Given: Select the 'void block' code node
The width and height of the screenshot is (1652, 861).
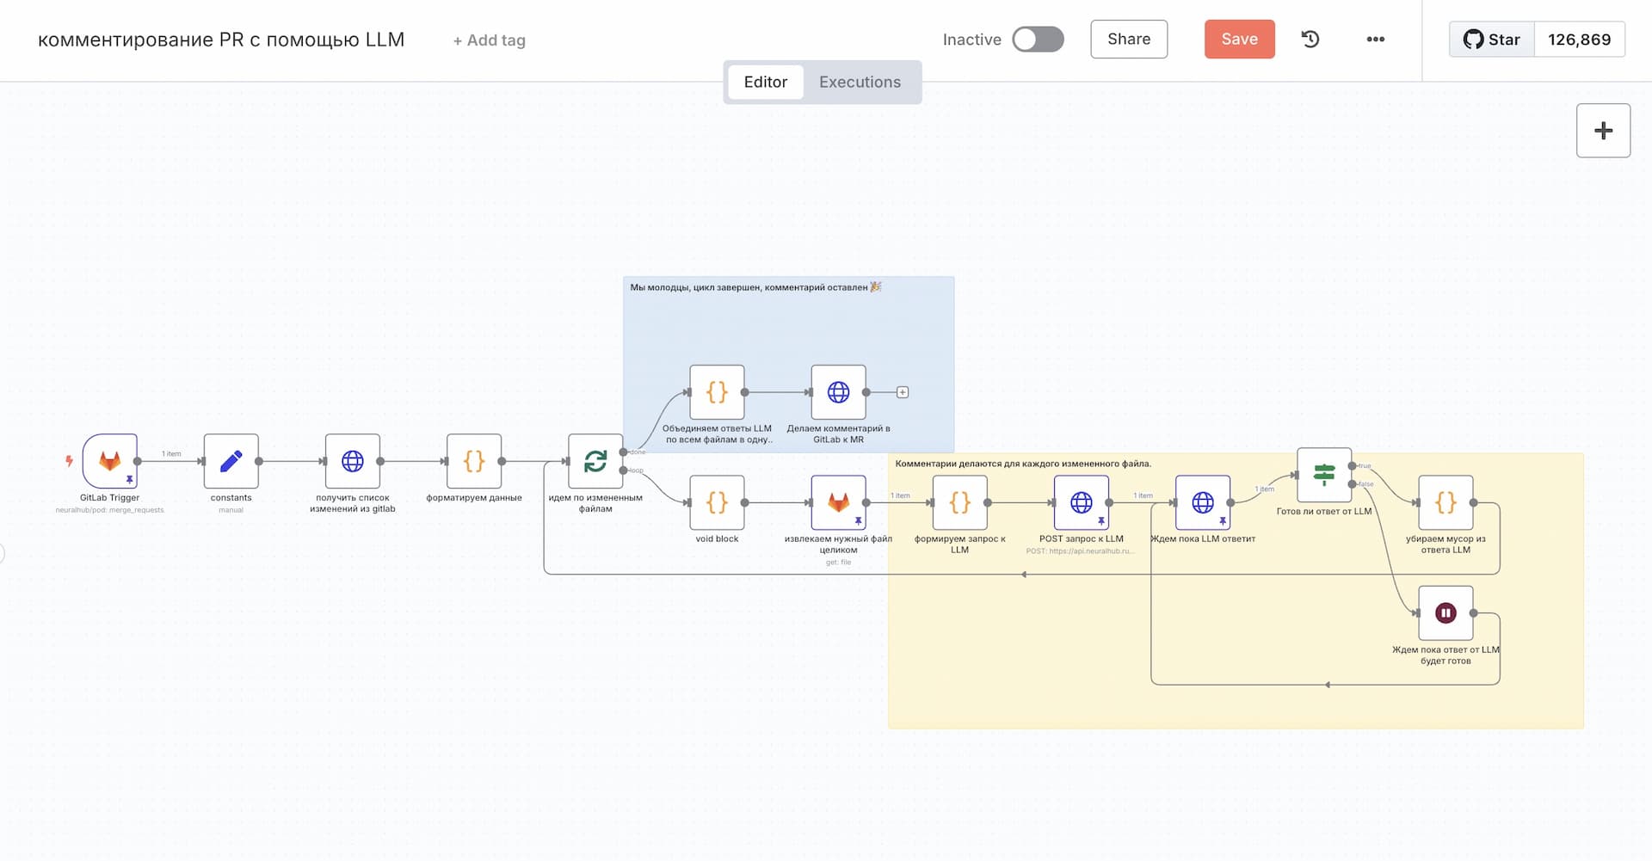Looking at the screenshot, I should coord(717,502).
